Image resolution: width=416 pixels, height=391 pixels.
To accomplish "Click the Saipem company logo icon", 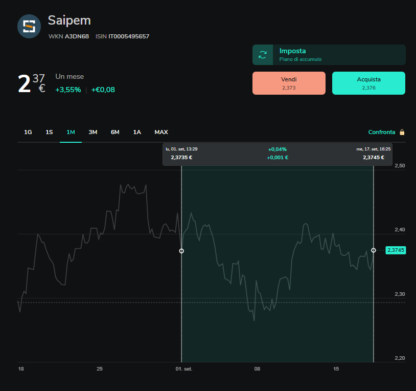I will coord(29,26).
